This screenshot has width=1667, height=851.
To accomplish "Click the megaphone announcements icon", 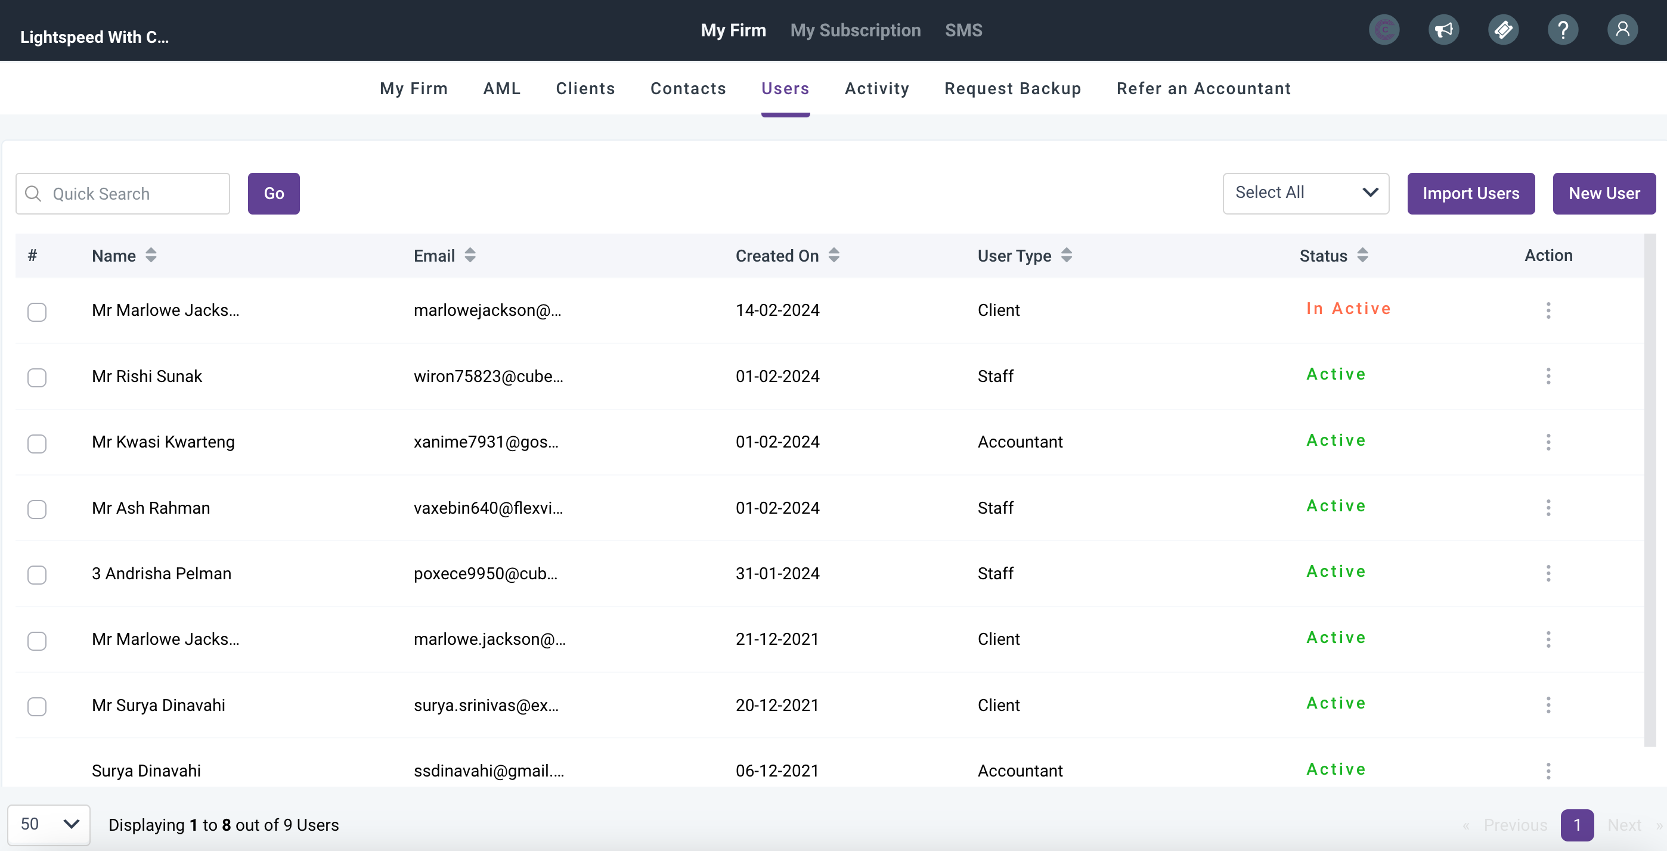I will coord(1443,30).
